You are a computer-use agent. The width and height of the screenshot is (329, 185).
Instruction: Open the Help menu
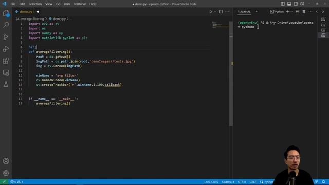point(93,4)
